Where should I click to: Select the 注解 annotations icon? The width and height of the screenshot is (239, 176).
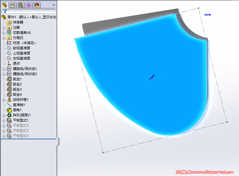tap(9, 28)
